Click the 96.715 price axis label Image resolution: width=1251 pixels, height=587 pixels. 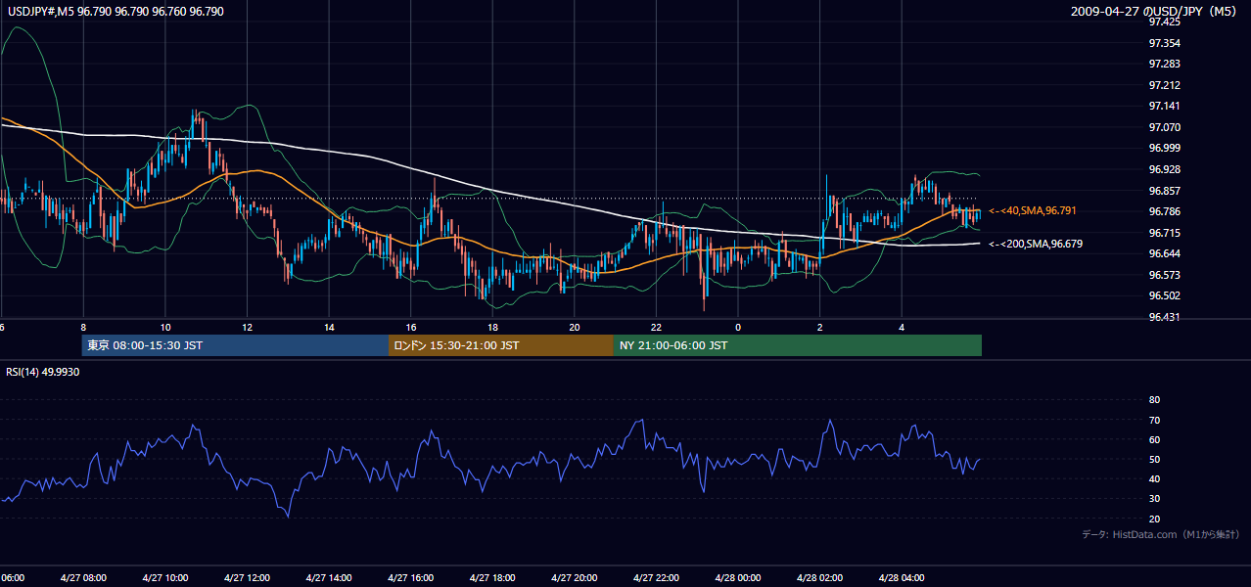pyautogui.click(x=1166, y=233)
